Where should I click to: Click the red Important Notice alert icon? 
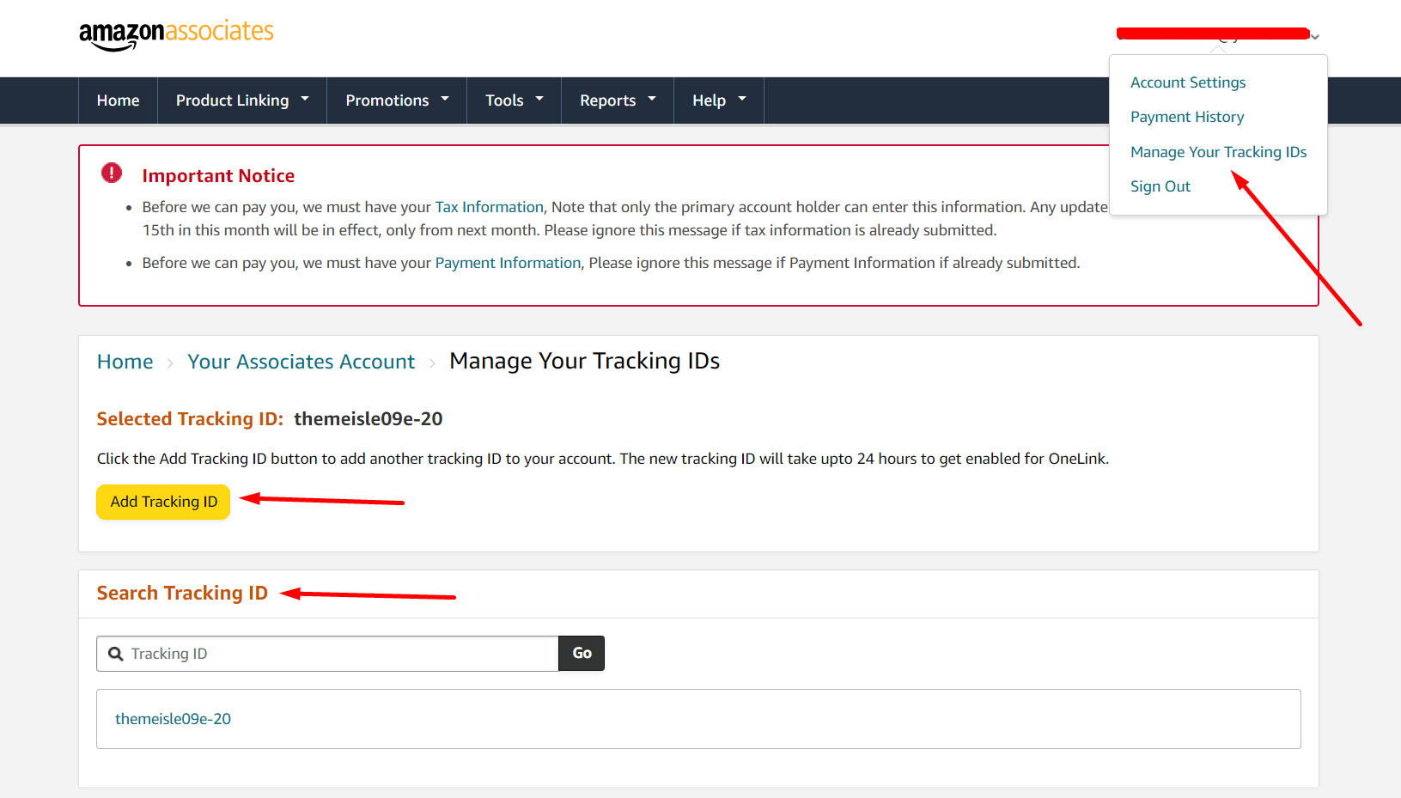coord(112,174)
